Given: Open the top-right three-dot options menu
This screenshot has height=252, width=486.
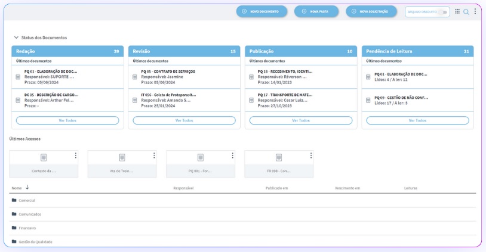Looking at the screenshot, I should click(475, 11).
